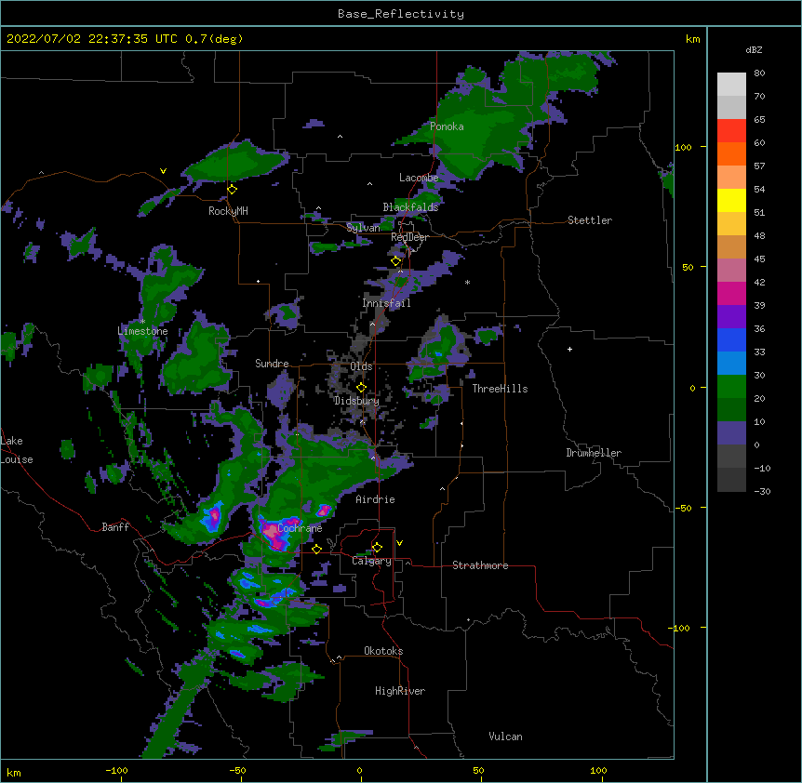This screenshot has height=783, width=802.
Task: Pick the orange swatch below red in legend
Action: (731, 153)
